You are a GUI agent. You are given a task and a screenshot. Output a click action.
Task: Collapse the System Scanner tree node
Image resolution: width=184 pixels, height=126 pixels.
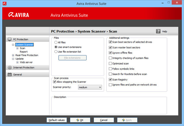point(13,45)
